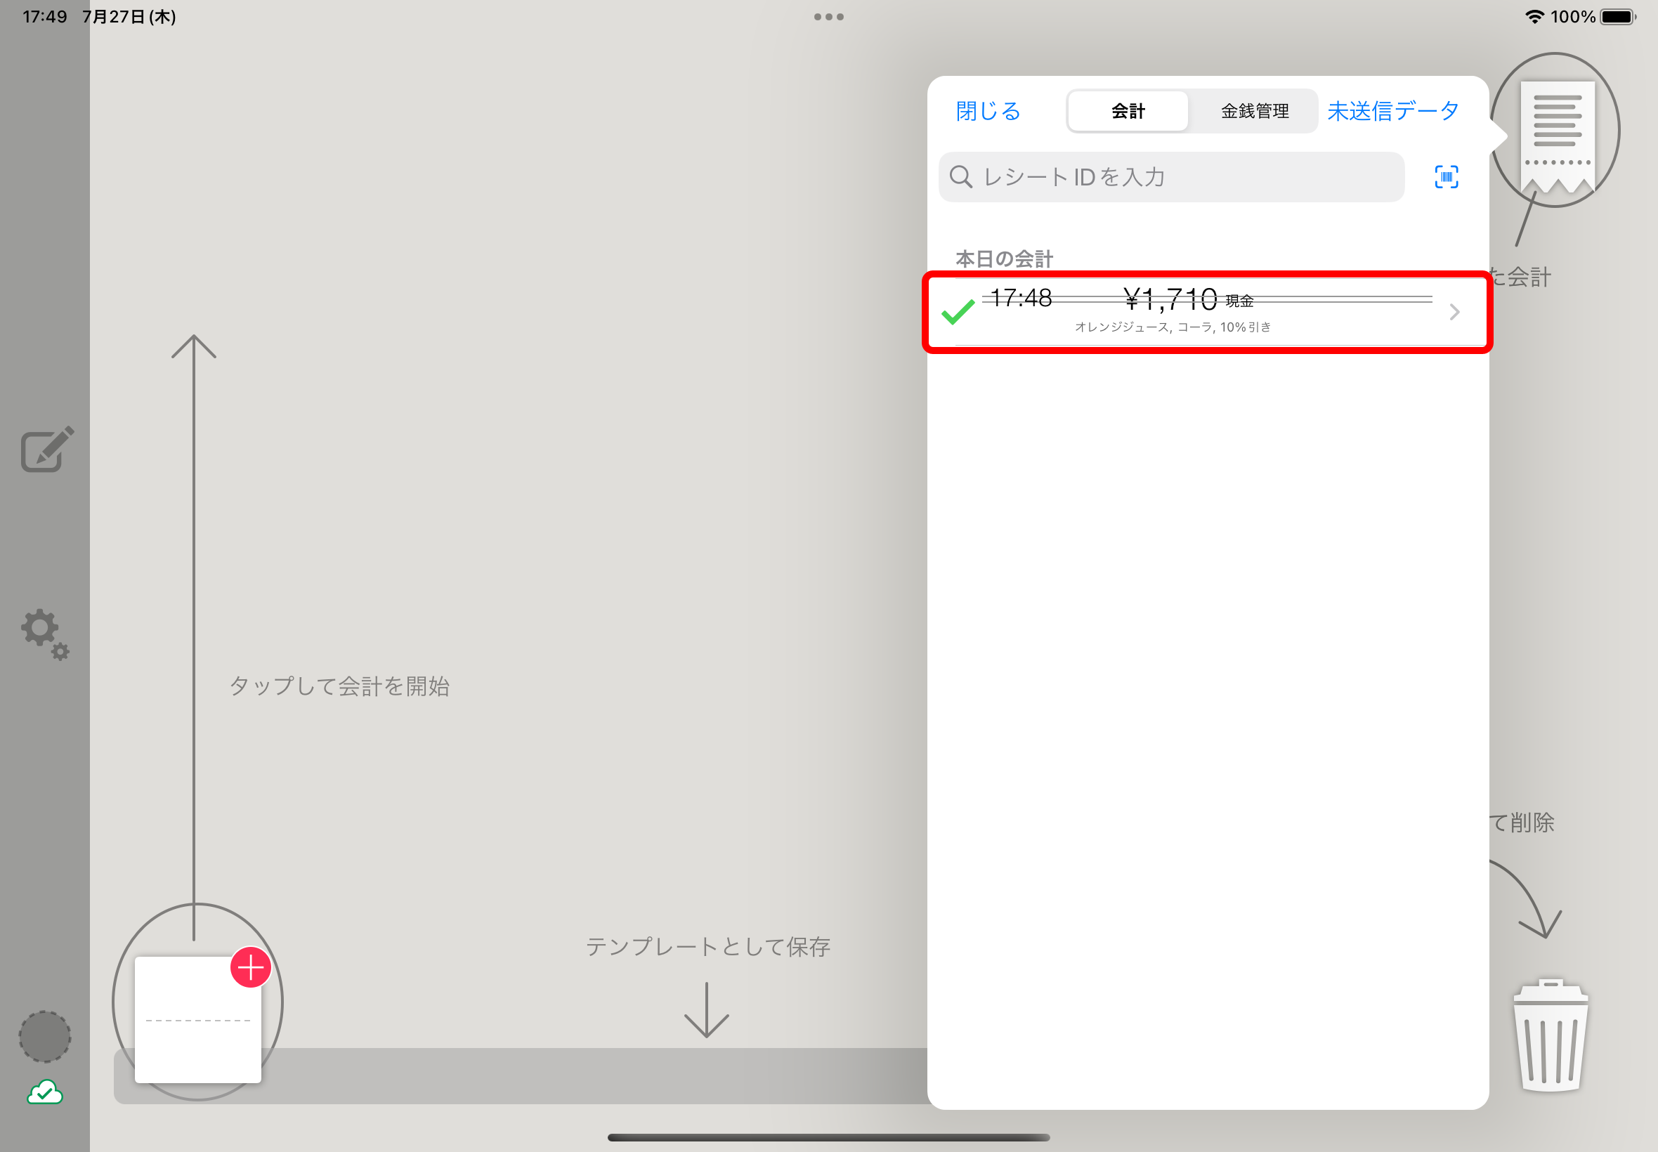Tap the red plus new receipt icon
The height and width of the screenshot is (1152, 1658).
pos(251,967)
